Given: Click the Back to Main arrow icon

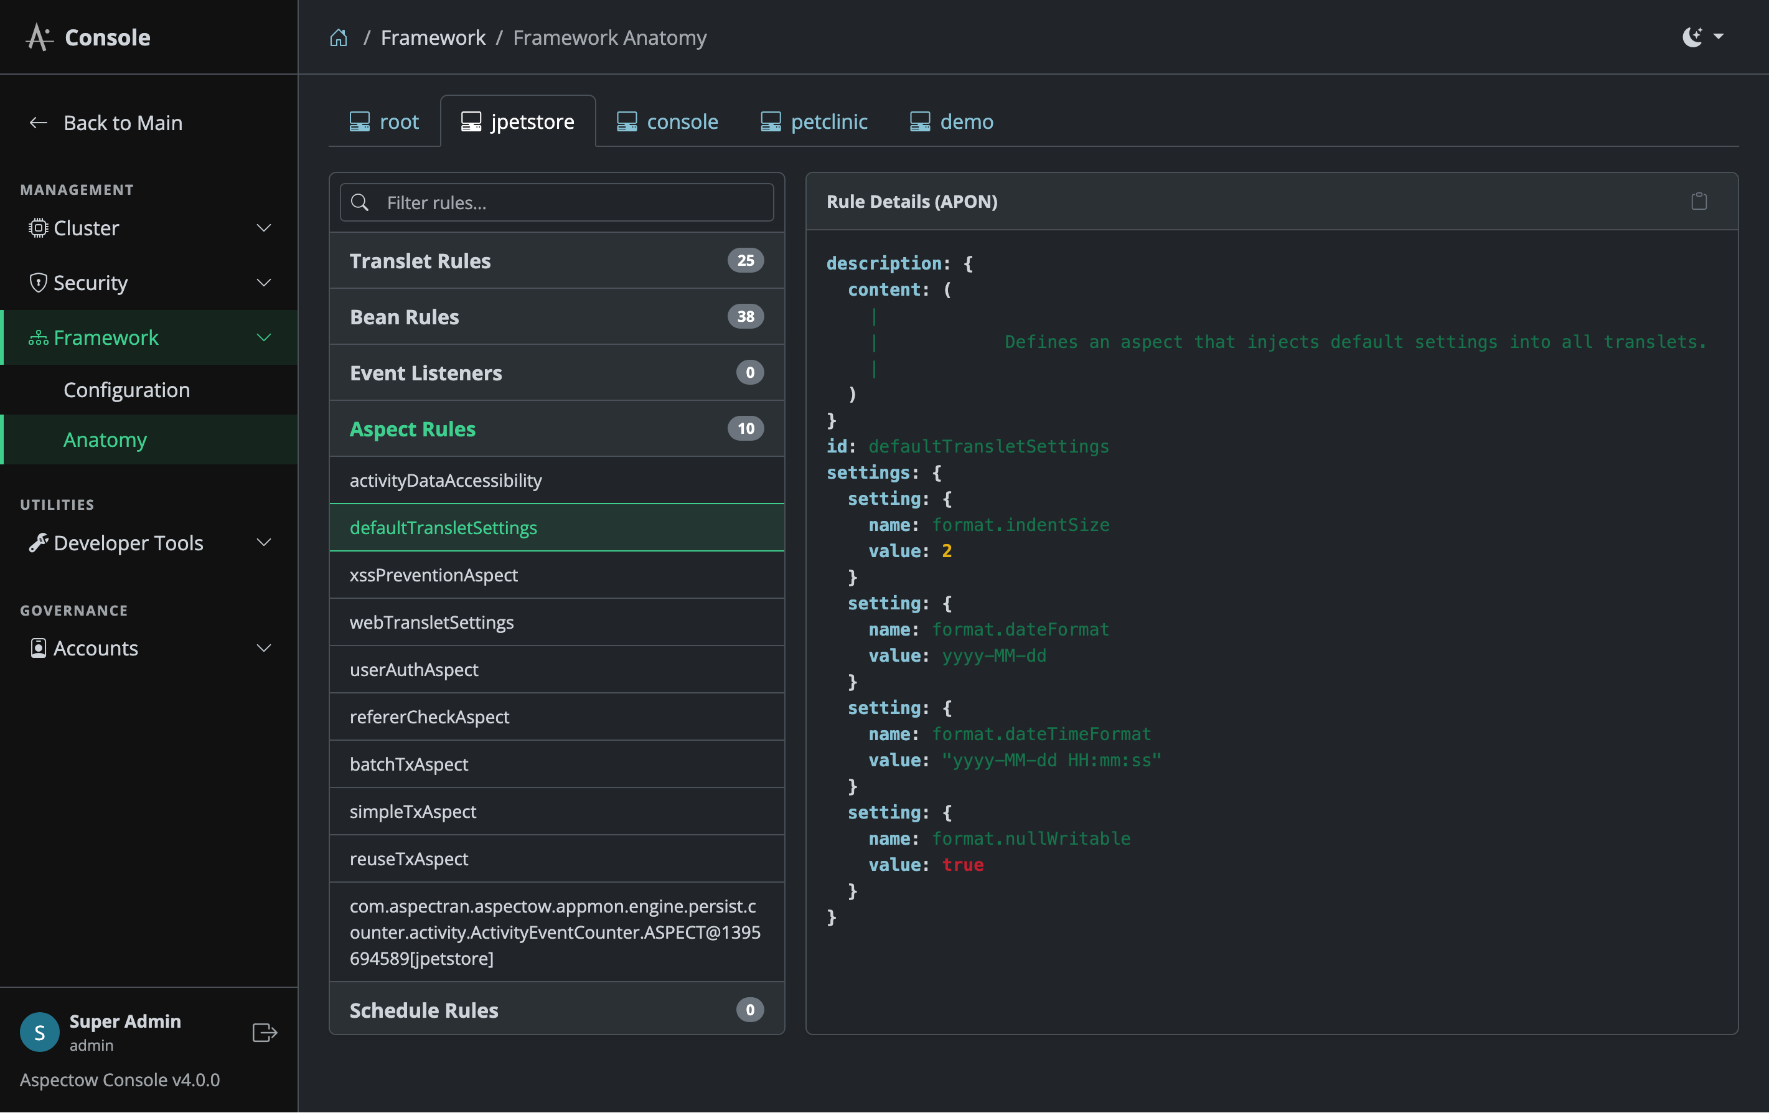Looking at the screenshot, I should coord(38,123).
